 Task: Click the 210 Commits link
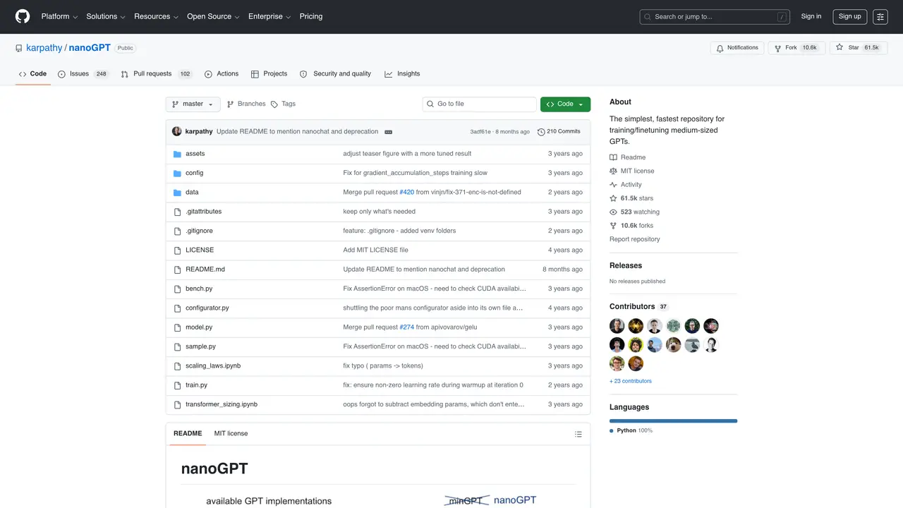559,132
